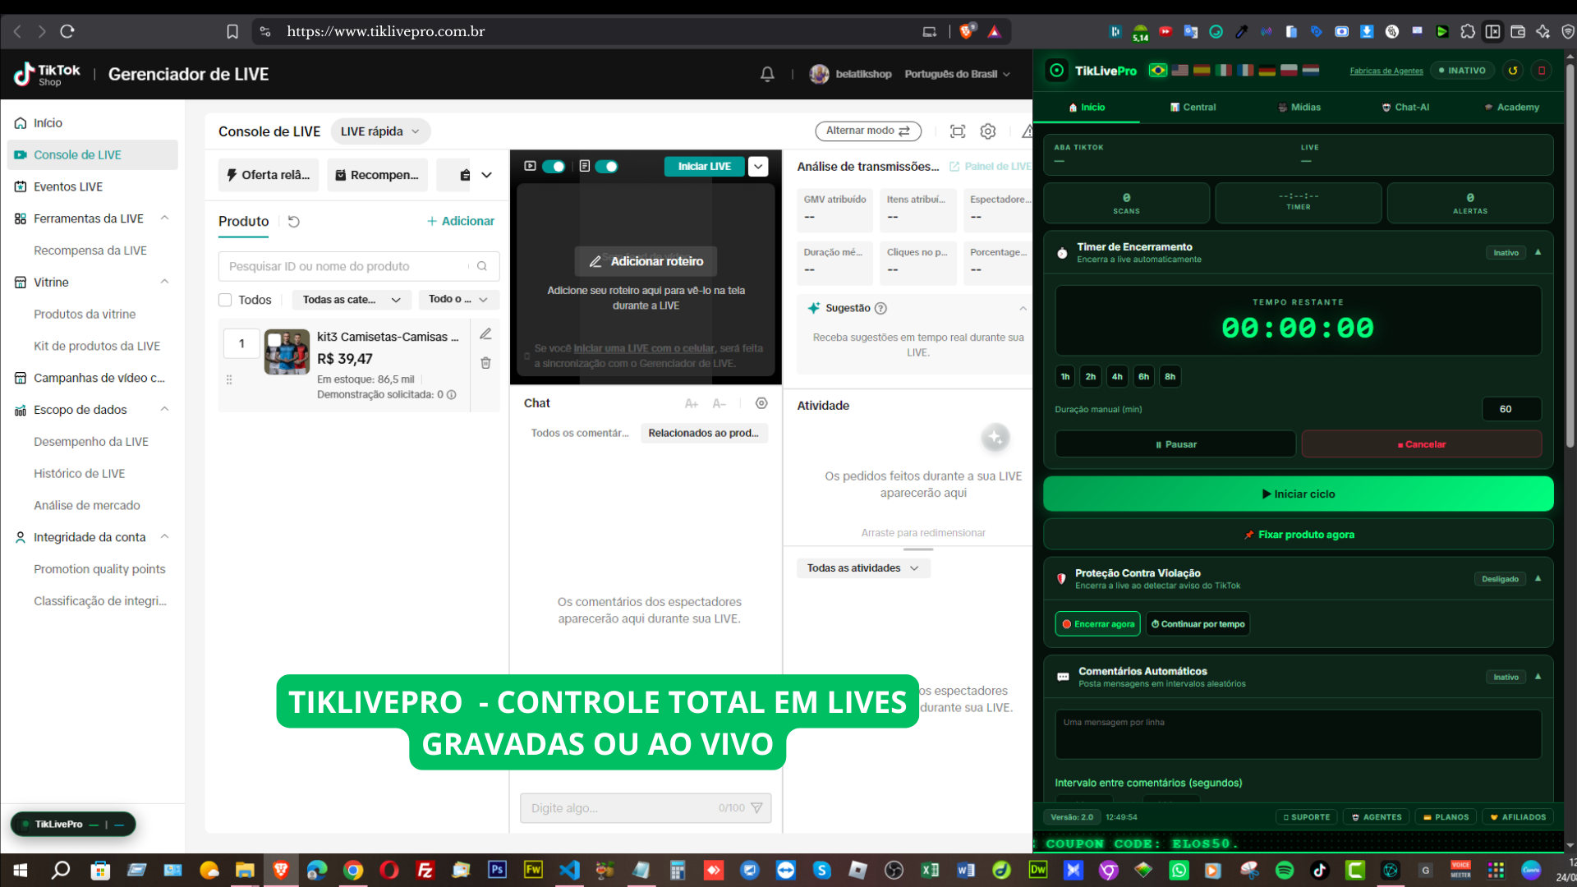Switch to the Mídias tab in TikLivePro
This screenshot has height=887, width=1577.
pyautogui.click(x=1299, y=108)
